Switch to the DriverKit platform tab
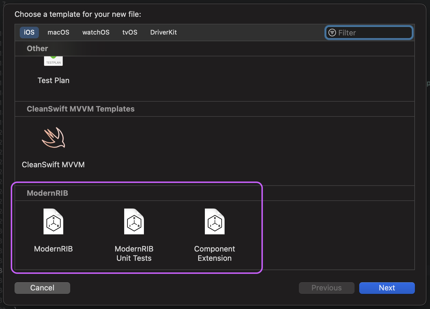The width and height of the screenshot is (430, 309). (163, 32)
